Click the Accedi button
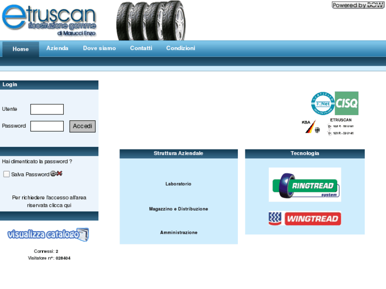This screenshot has height=289, width=386. point(82,126)
